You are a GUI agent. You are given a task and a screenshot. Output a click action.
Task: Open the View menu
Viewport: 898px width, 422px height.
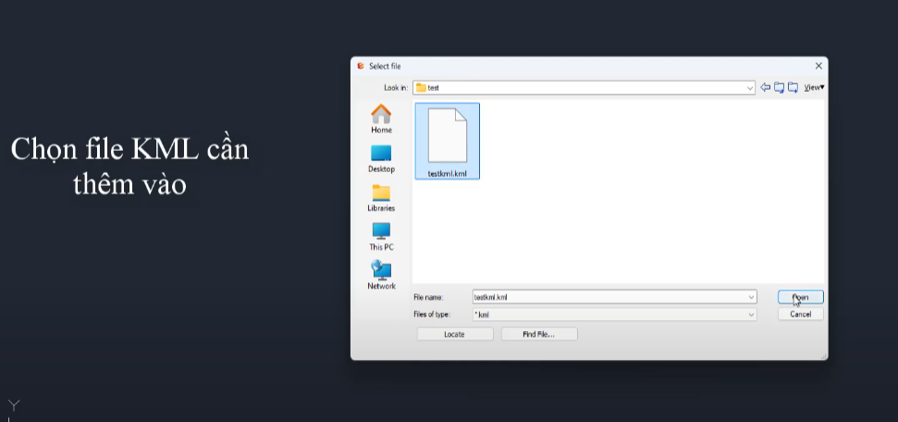click(813, 88)
